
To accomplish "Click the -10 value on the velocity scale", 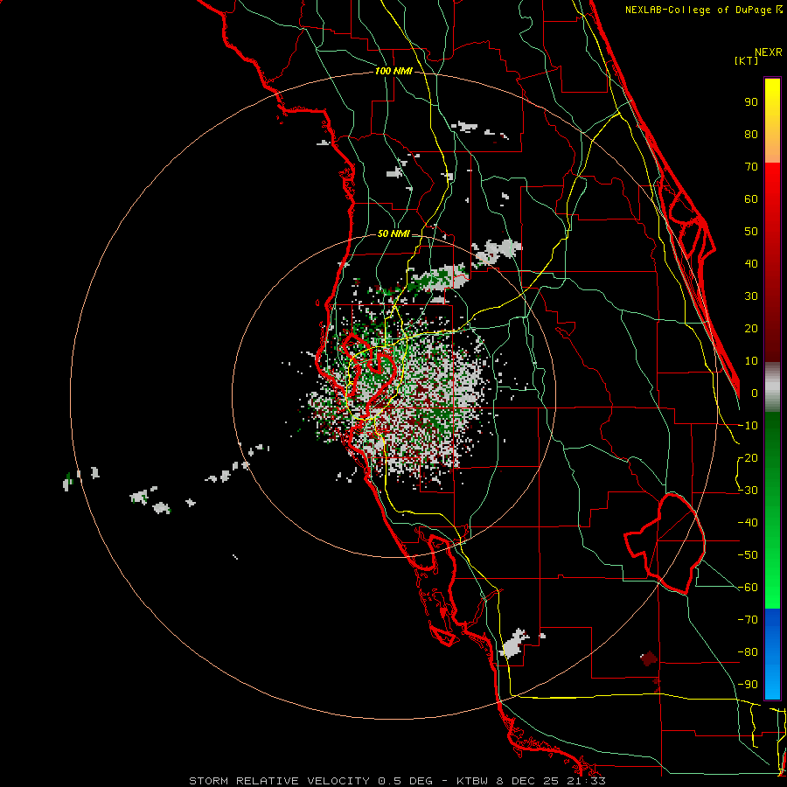I will pyautogui.click(x=748, y=426).
